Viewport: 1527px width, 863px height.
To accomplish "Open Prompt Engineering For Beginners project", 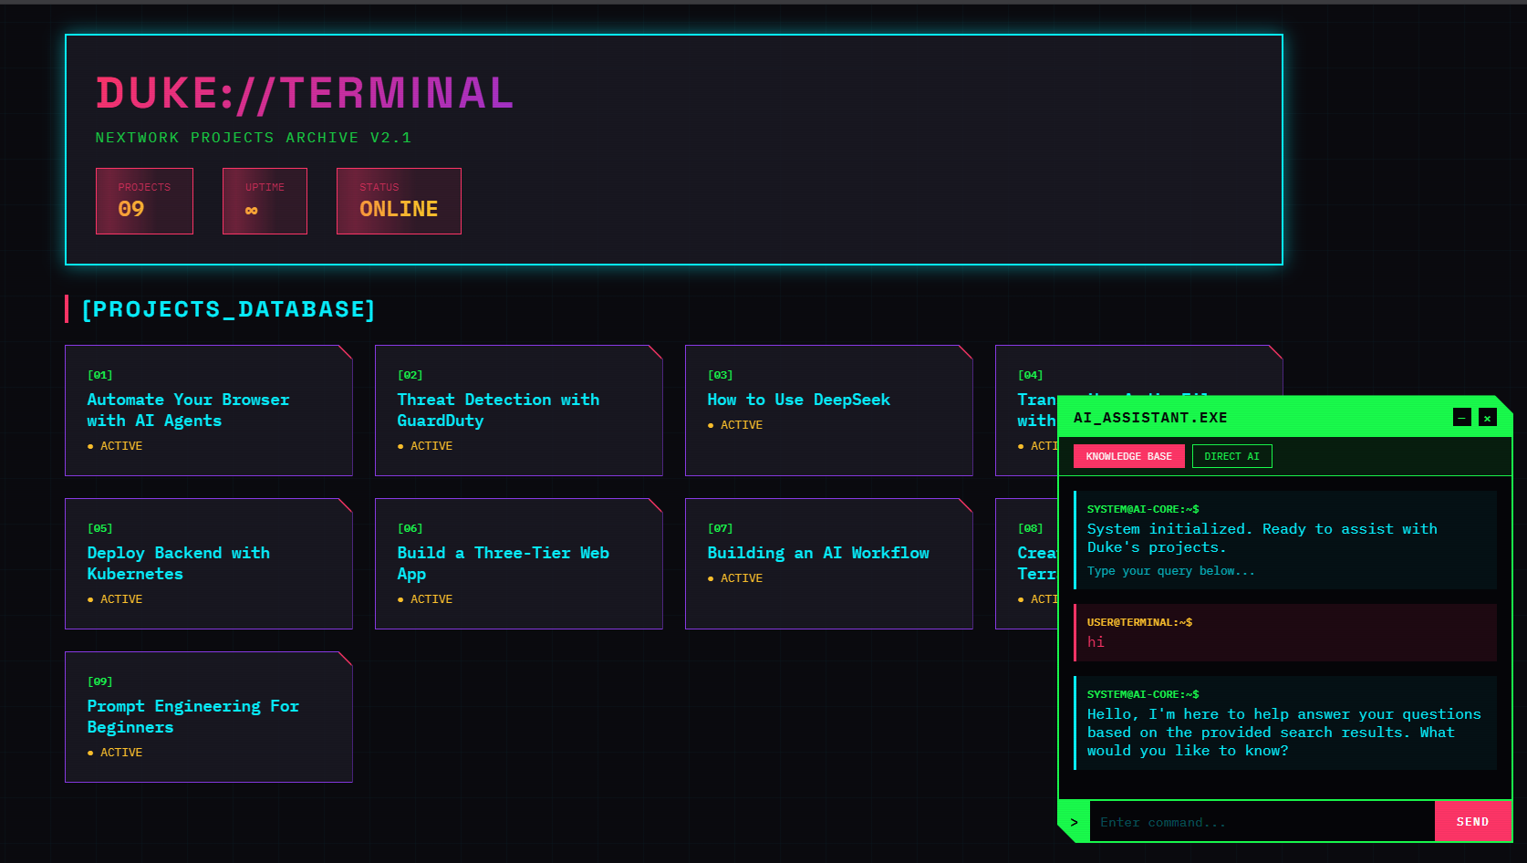I will tap(208, 717).
